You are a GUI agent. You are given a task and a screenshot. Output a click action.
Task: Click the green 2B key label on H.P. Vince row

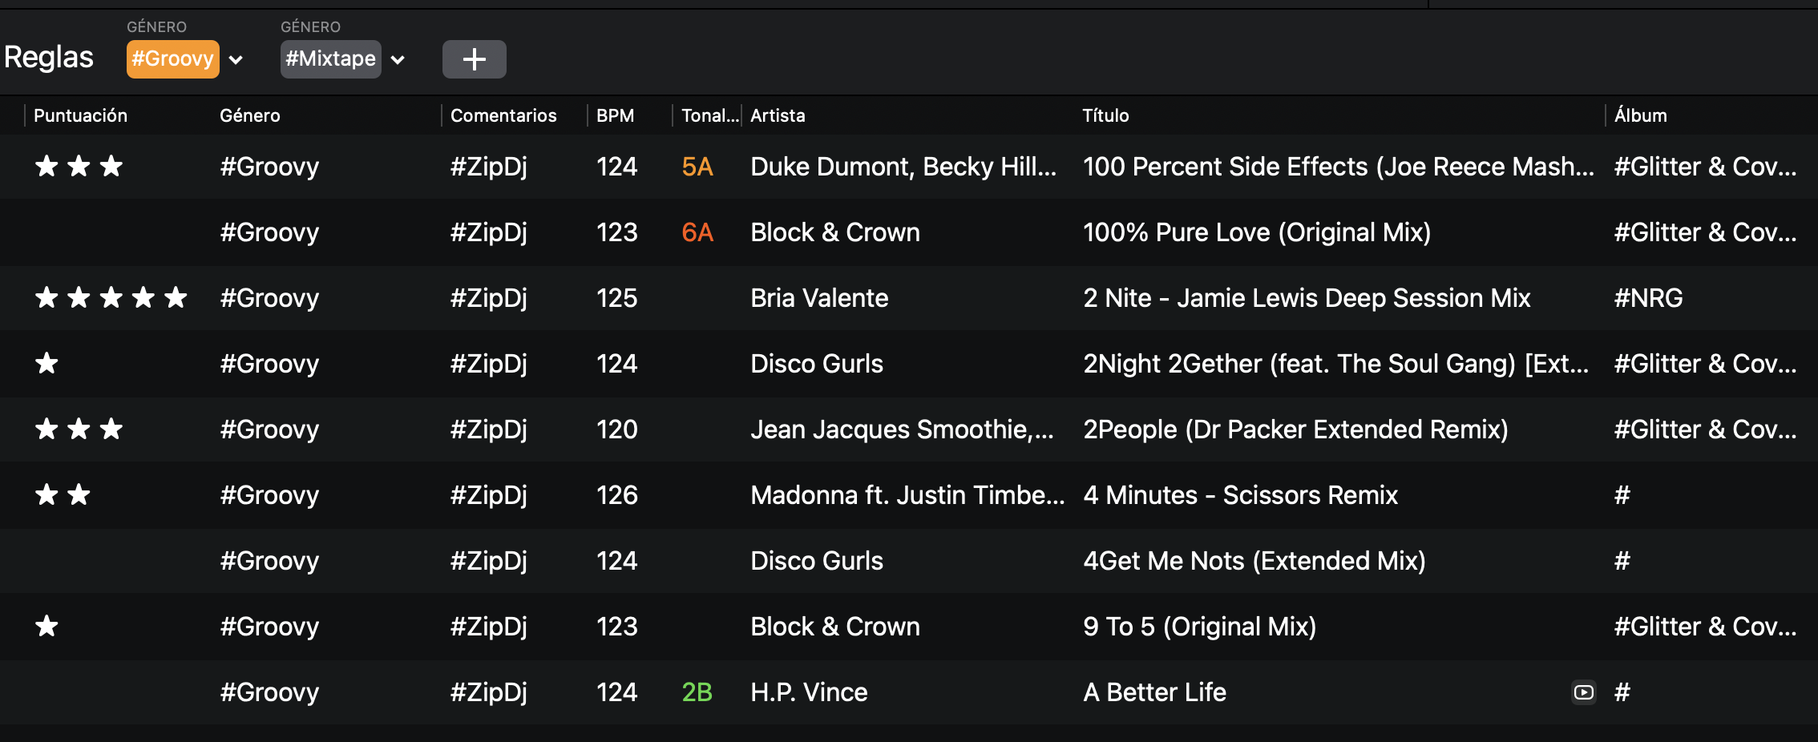[x=696, y=692]
